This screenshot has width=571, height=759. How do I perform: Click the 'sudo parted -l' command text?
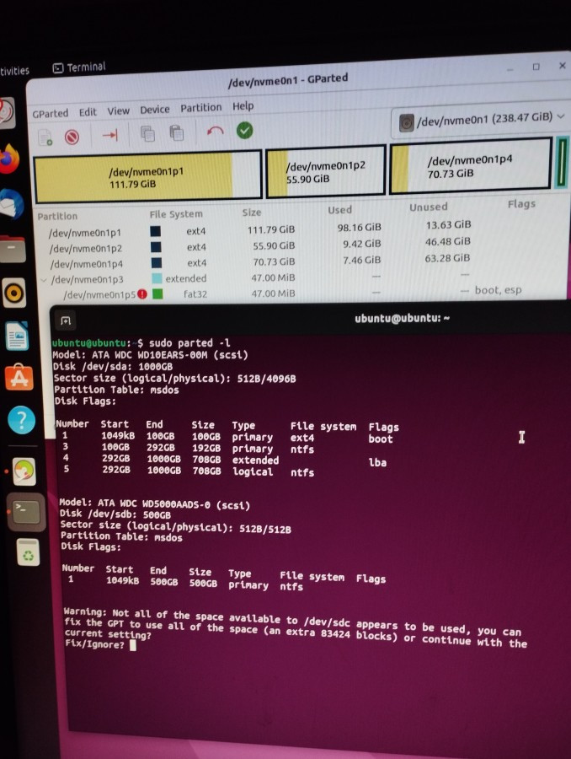(x=189, y=343)
